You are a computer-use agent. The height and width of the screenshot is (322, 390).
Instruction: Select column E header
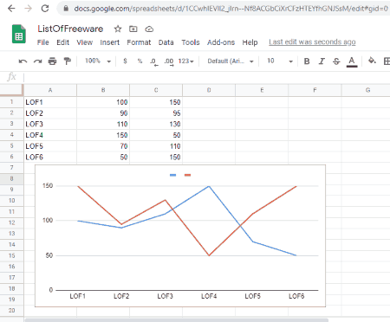262,90
